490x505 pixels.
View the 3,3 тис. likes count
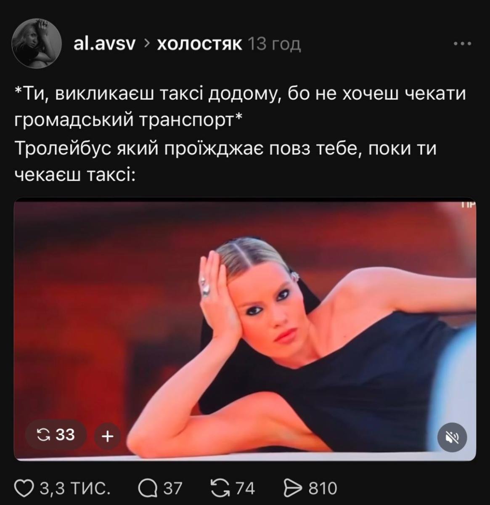point(75,488)
